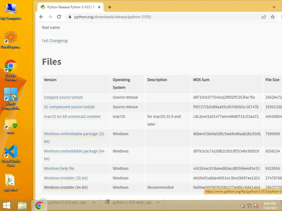Screen dimensions: 282x211
Task: Click the file size 9319556
Action: click(273, 168)
